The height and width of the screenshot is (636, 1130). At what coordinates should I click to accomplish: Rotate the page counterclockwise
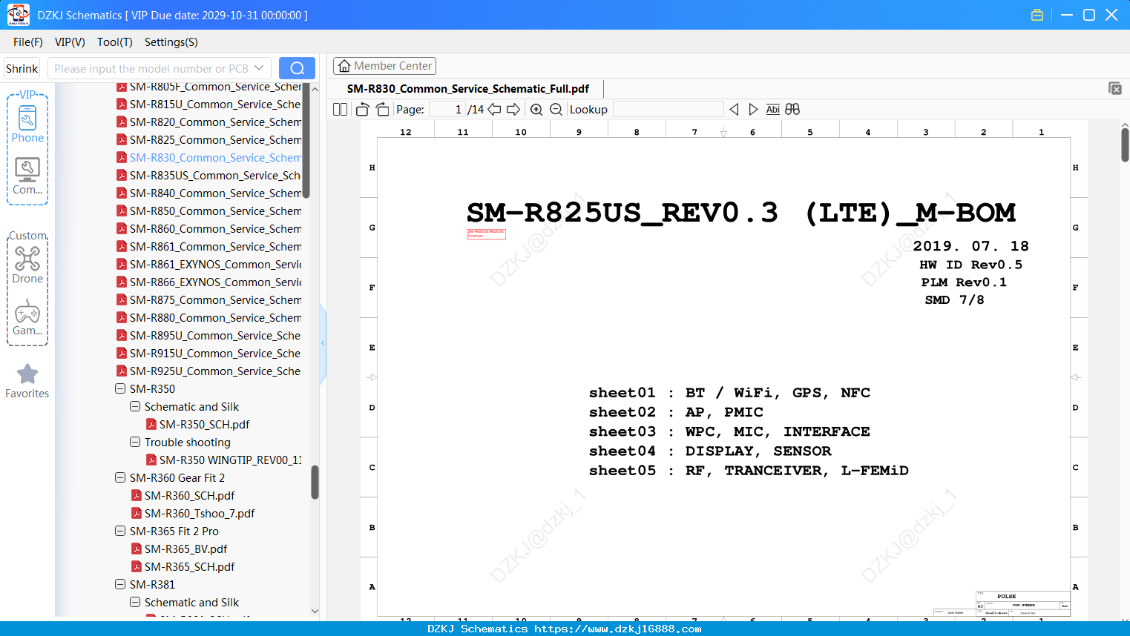pyautogui.click(x=362, y=110)
